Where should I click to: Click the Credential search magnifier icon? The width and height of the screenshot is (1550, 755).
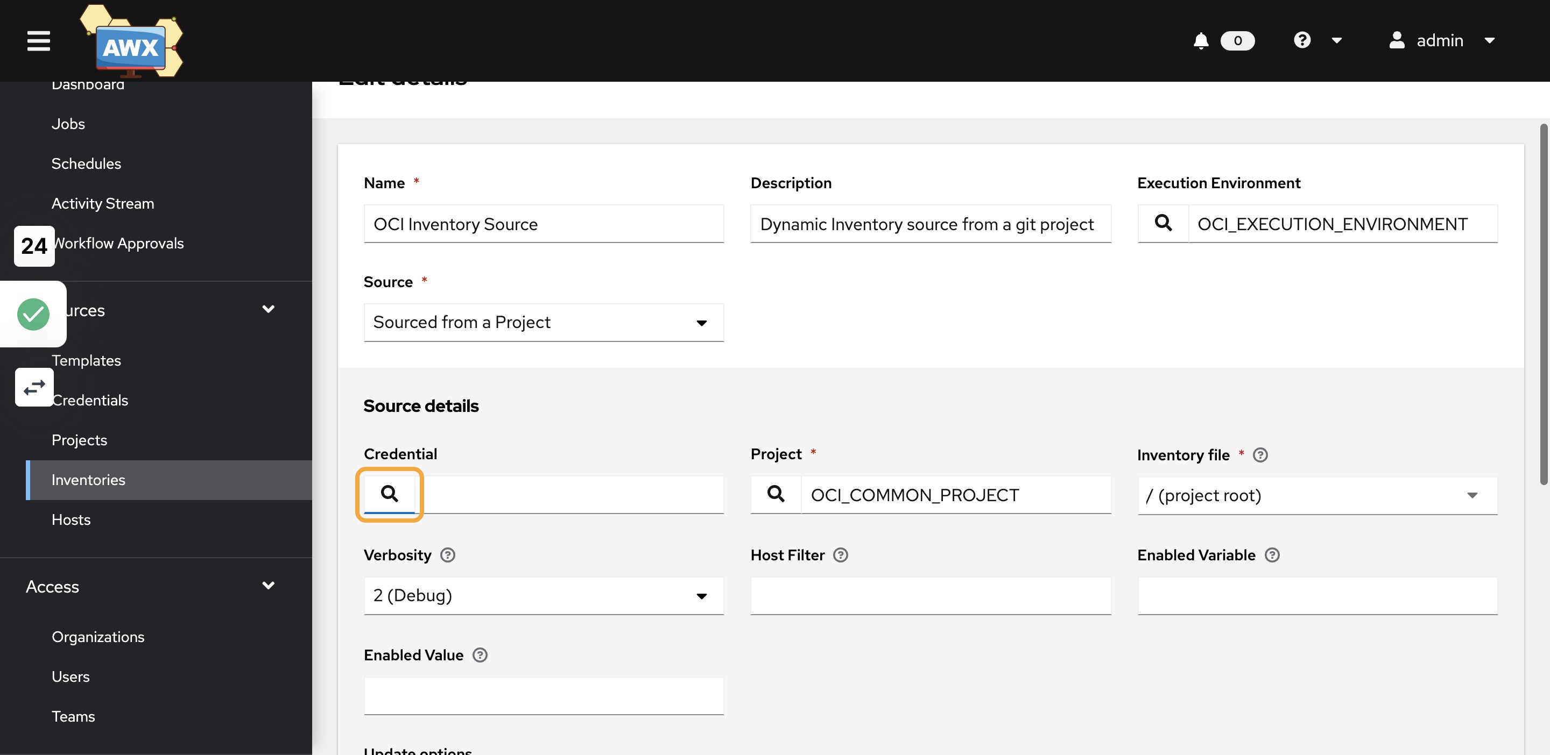(389, 494)
